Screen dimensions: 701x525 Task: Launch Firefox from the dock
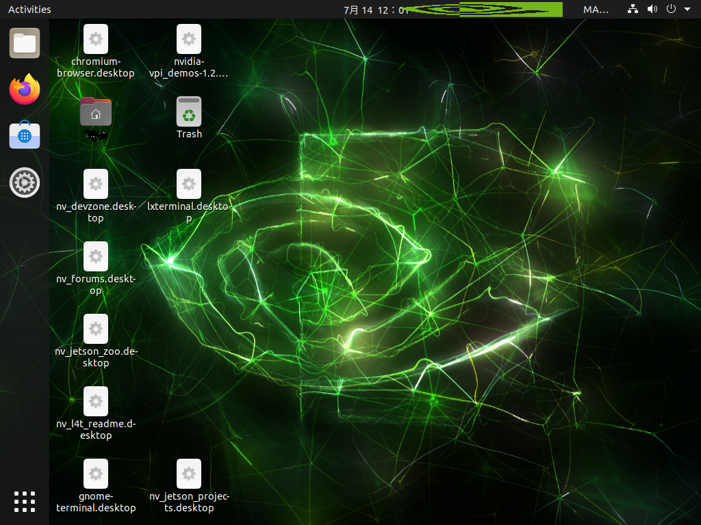coord(25,90)
